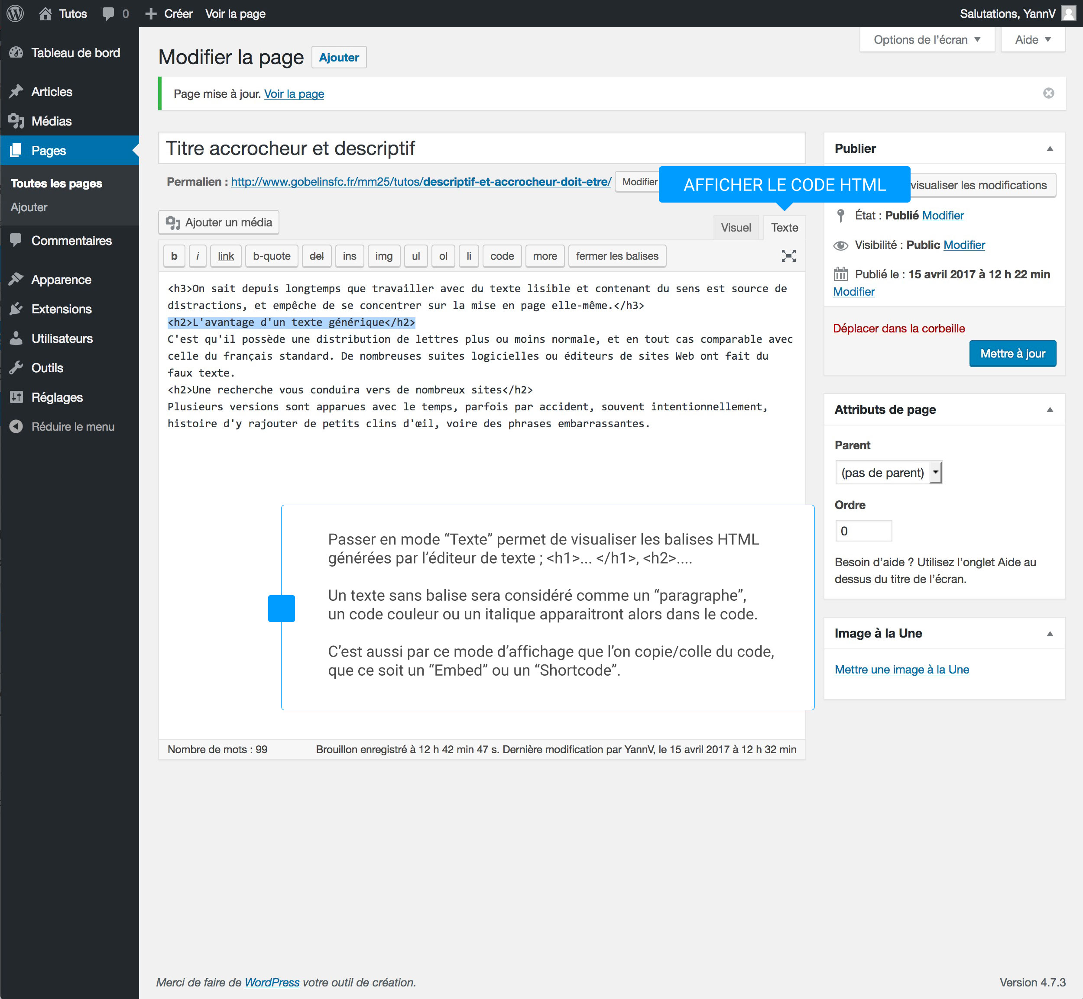Click Ajouter un média button
Viewport: 1083px width, 999px height.
[218, 222]
